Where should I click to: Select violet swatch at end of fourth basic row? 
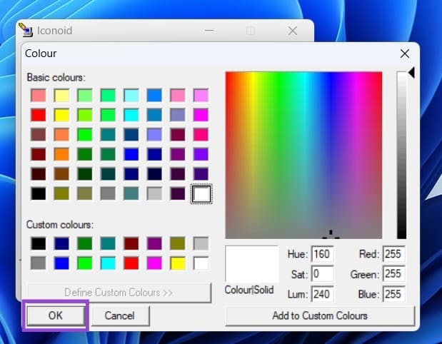201,154
